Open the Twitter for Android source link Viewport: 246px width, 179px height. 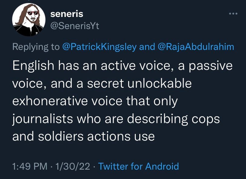pos(139,166)
